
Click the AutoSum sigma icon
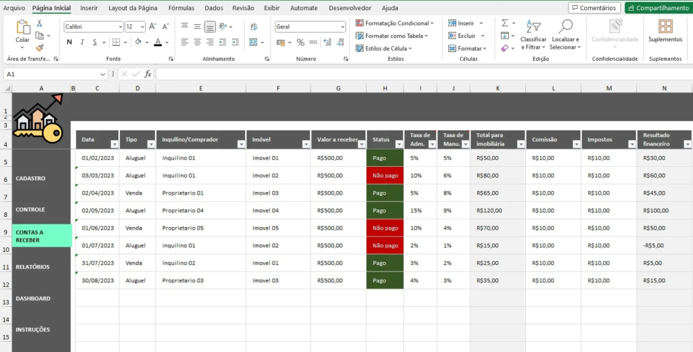tap(504, 23)
